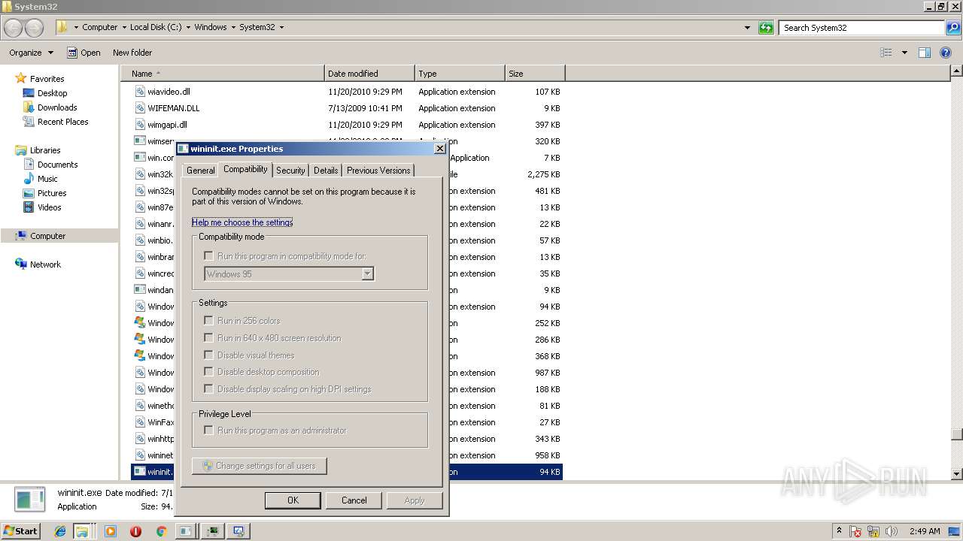Select Recent Places in Favorites
The height and width of the screenshot is (541, 963).
click(62, 122)
